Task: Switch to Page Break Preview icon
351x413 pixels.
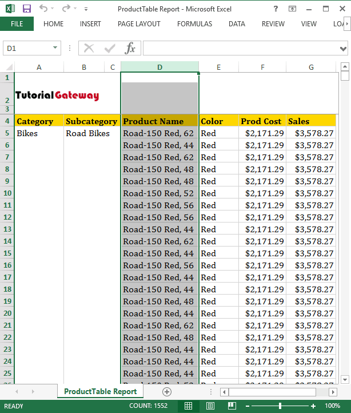Action: point(232,406)
